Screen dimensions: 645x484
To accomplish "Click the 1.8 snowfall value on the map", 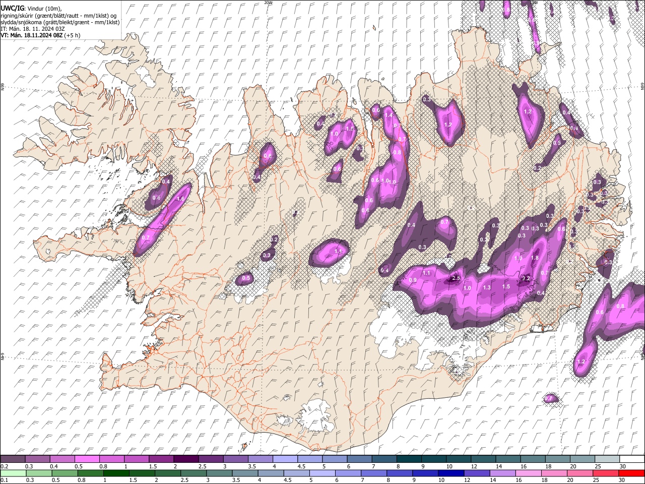I will pyautogui.click(x=535, y=258).
